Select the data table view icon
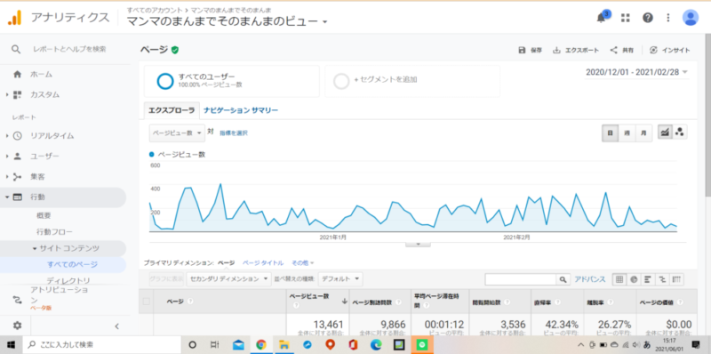Screen dimensions: 711x354 (x=619, y=279)
